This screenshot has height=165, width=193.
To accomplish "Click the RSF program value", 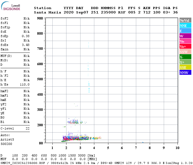I will [122, 12].
